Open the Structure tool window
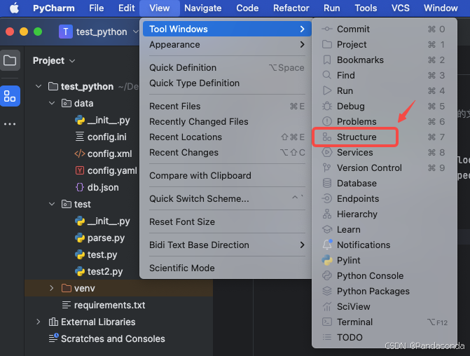The height and width of the screenshot is (356, 470). pyautogui.click(x=385, y=137)
